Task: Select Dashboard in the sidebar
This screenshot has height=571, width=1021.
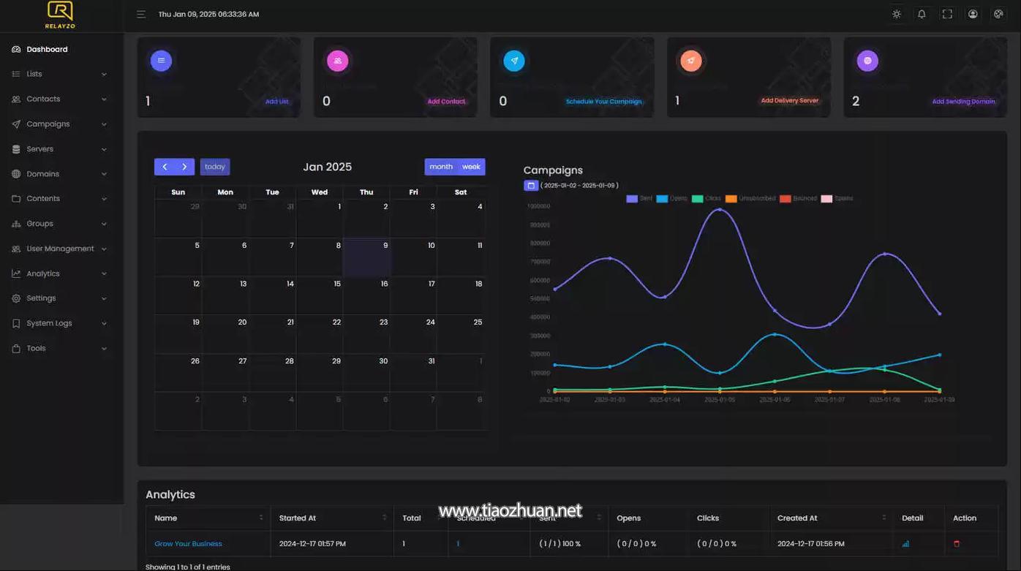Action: [x=47, y=50]
